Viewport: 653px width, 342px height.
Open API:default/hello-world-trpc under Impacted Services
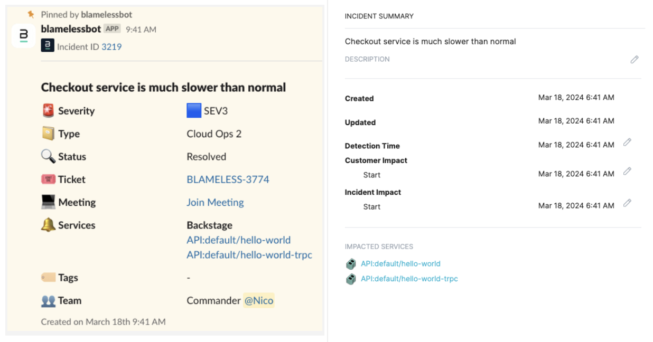tap(409, 279)
